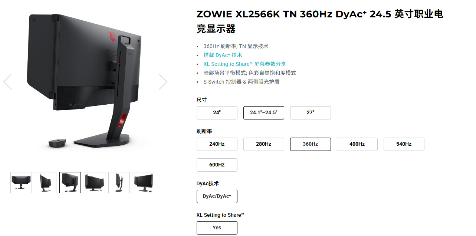
Task: Select fifth thumbnail showing monitor side profile
Action: [x=119, y=182]
